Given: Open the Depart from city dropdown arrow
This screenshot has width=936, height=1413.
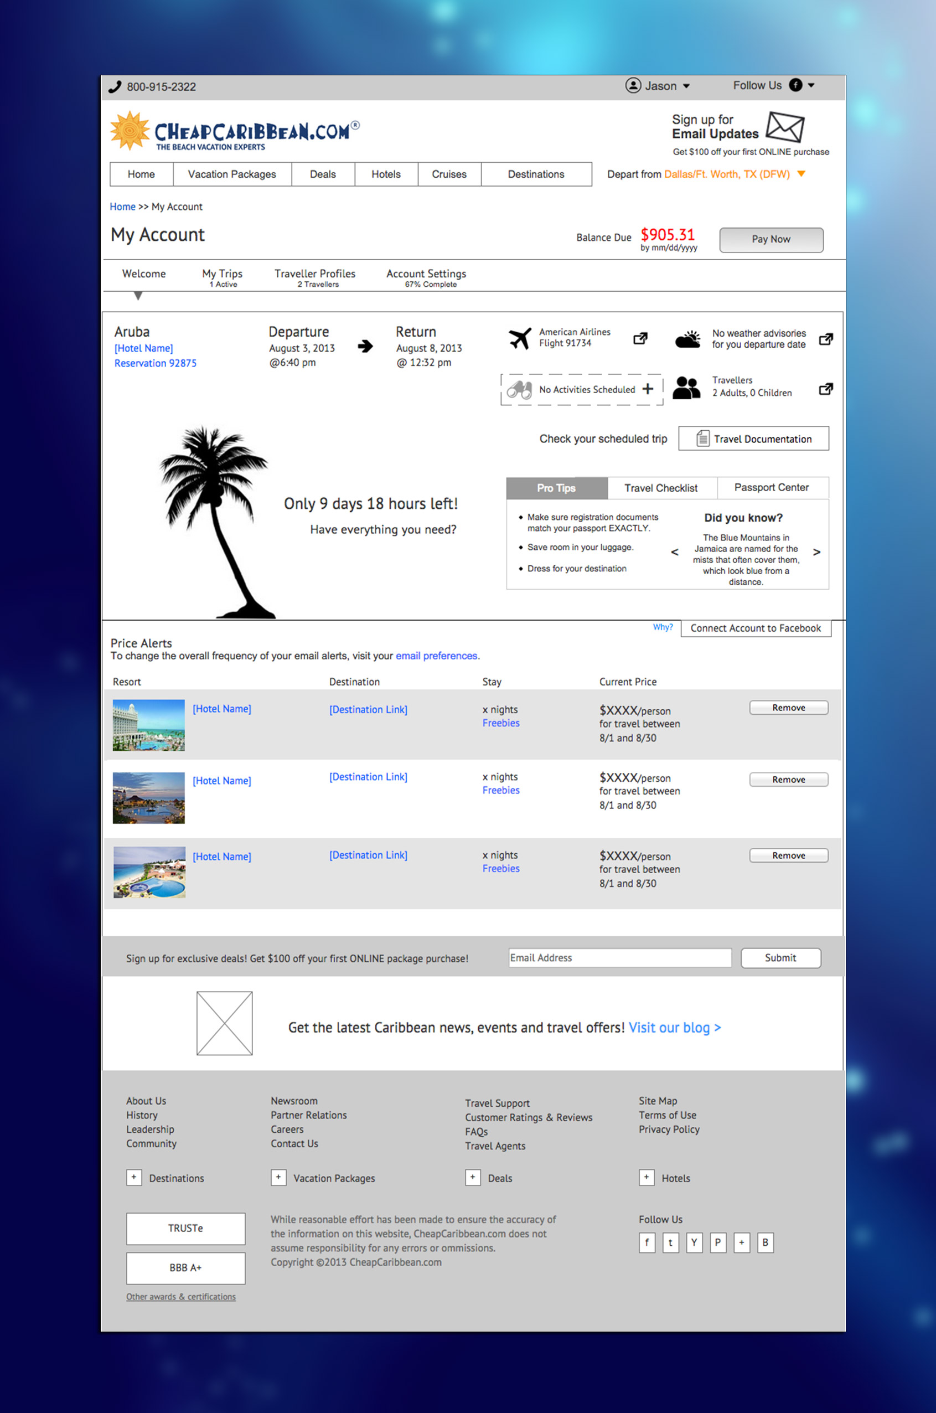Looking at the screenshot, I should tap(801, 174).
